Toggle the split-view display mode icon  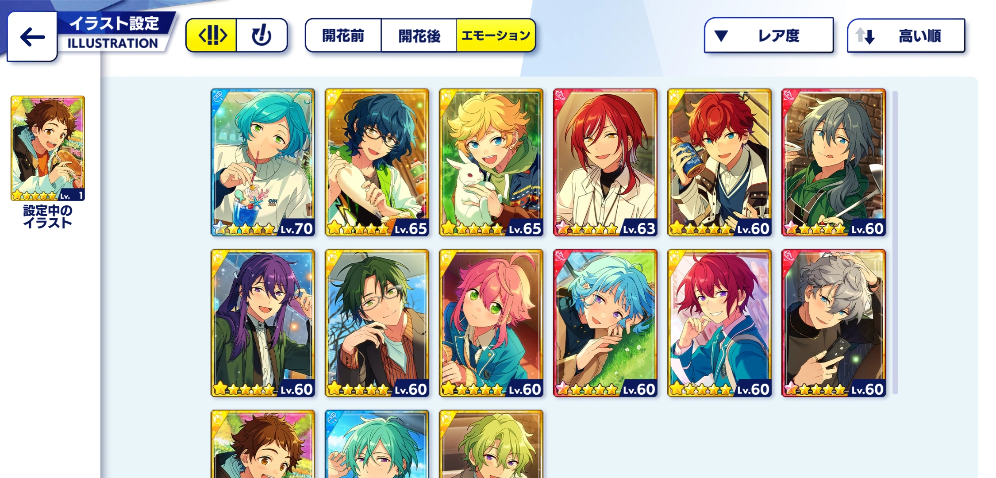click(212, 35)
